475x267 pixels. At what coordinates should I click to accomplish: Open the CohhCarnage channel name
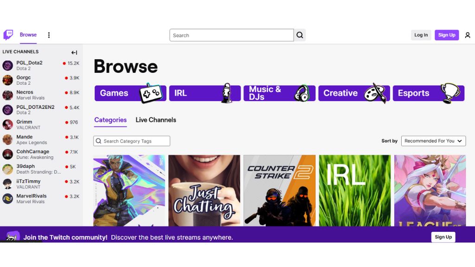point(33,152)
